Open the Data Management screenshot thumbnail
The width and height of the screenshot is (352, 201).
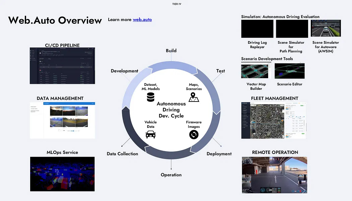(x=62, y=120)
